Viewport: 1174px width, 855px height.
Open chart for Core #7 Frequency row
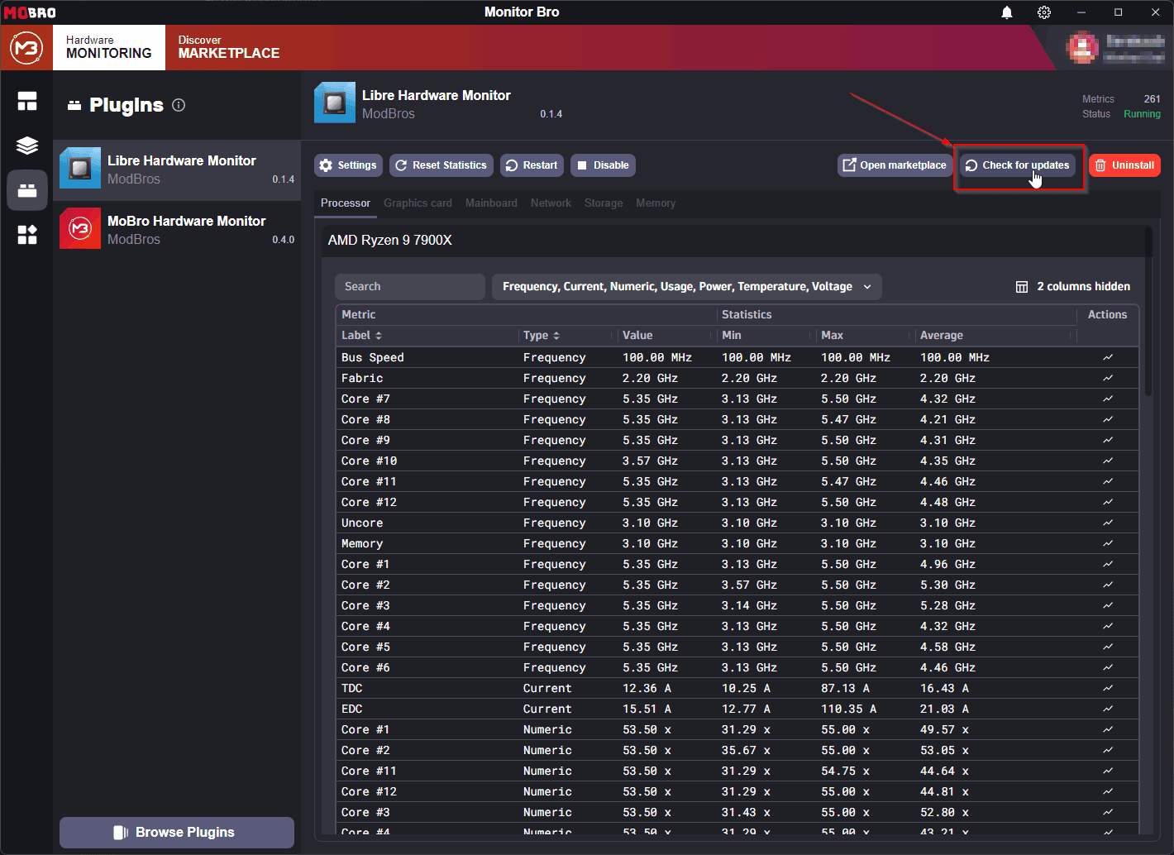[1107, 399]
